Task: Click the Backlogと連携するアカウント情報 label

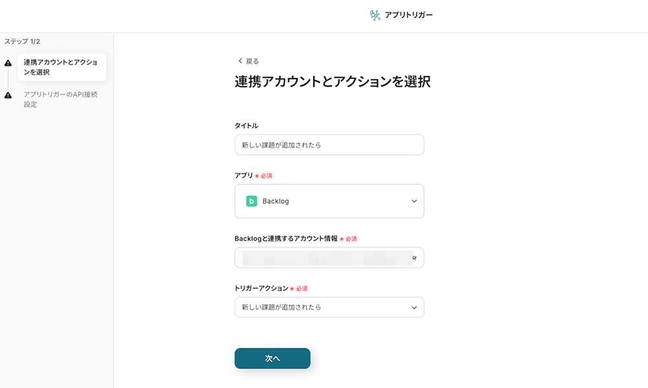Action: click(x=286, y=238)
